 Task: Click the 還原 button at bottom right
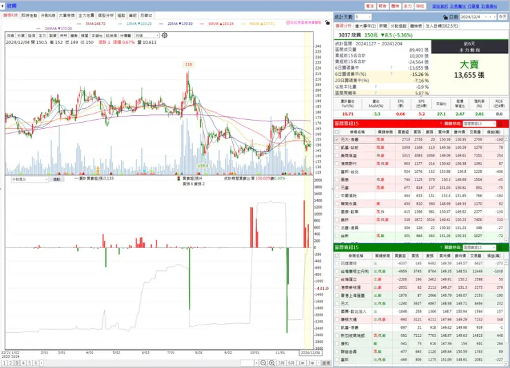coord(326,362)
